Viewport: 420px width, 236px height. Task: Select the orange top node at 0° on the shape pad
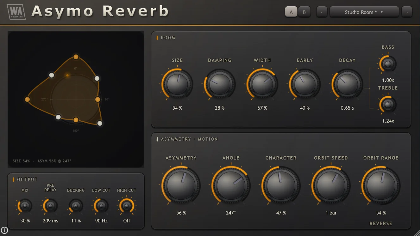click(x=76, y=57)
